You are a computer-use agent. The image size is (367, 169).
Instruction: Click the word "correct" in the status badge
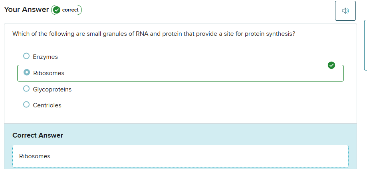(70, 10)
